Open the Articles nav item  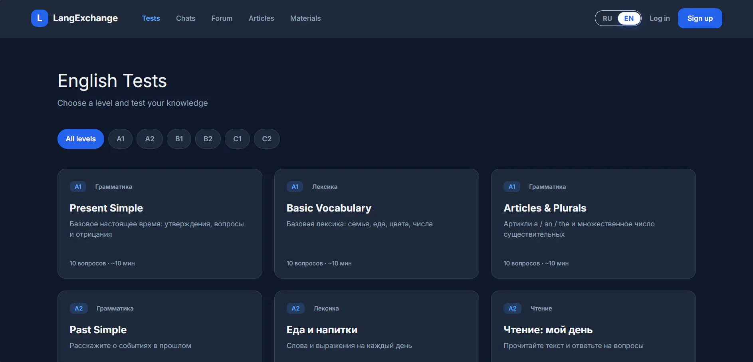tap(262, 18)
